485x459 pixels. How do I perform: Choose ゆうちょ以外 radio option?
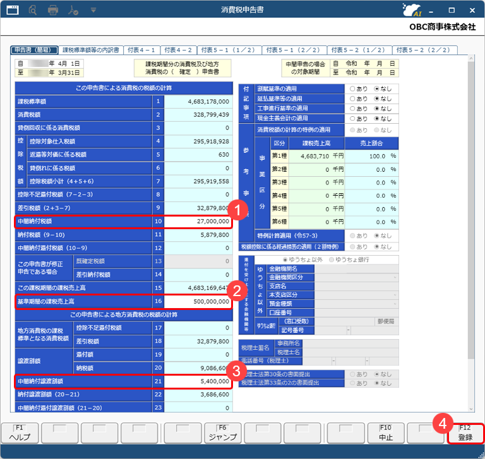pyautogui.click(x=285, y=259)
